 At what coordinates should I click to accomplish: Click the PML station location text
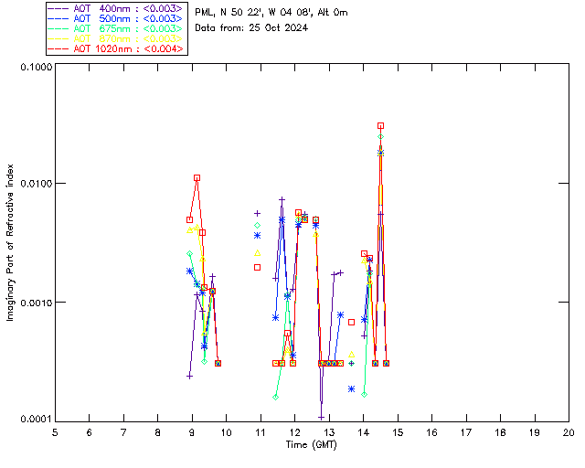tap(271, 12)
